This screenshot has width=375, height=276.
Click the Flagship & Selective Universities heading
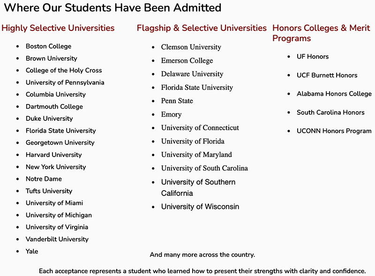(202, 28)
